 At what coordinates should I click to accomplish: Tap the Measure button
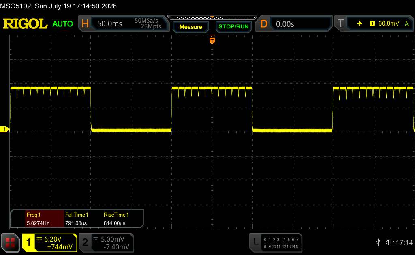pyautogui.click(x=190, y=27)
